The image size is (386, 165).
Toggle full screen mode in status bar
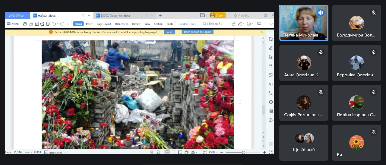tap(271, 152)
